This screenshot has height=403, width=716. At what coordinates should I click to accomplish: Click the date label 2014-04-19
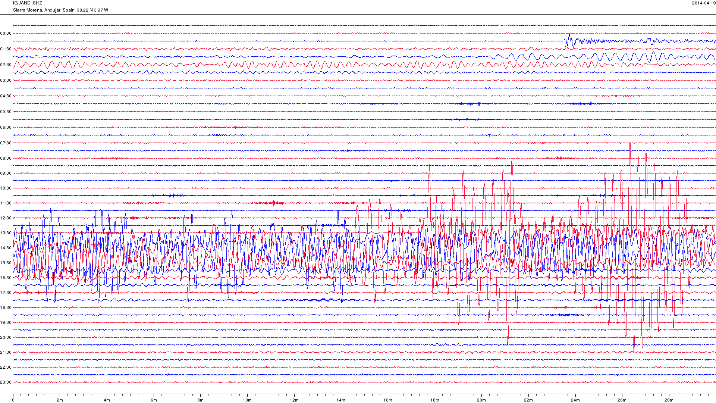tap(704, 3)
